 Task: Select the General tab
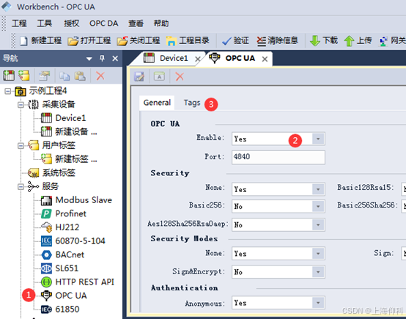157,103
